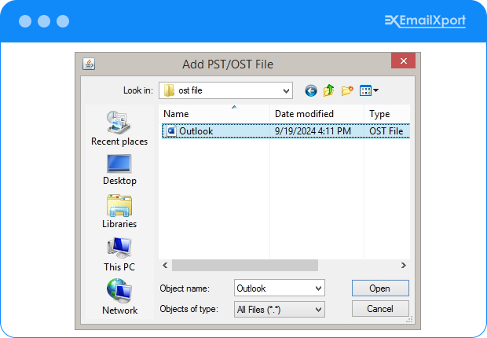
Task: Go up one folder level icon
Action: [328, 90]
